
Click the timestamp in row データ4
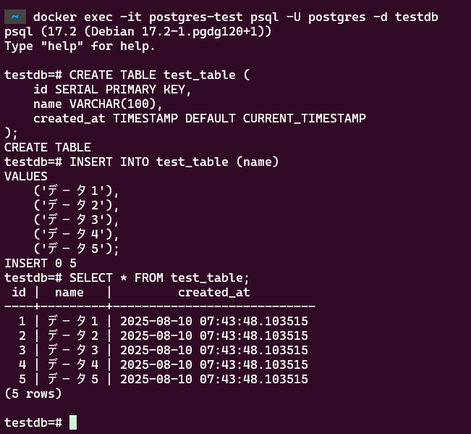coord(214,364)
